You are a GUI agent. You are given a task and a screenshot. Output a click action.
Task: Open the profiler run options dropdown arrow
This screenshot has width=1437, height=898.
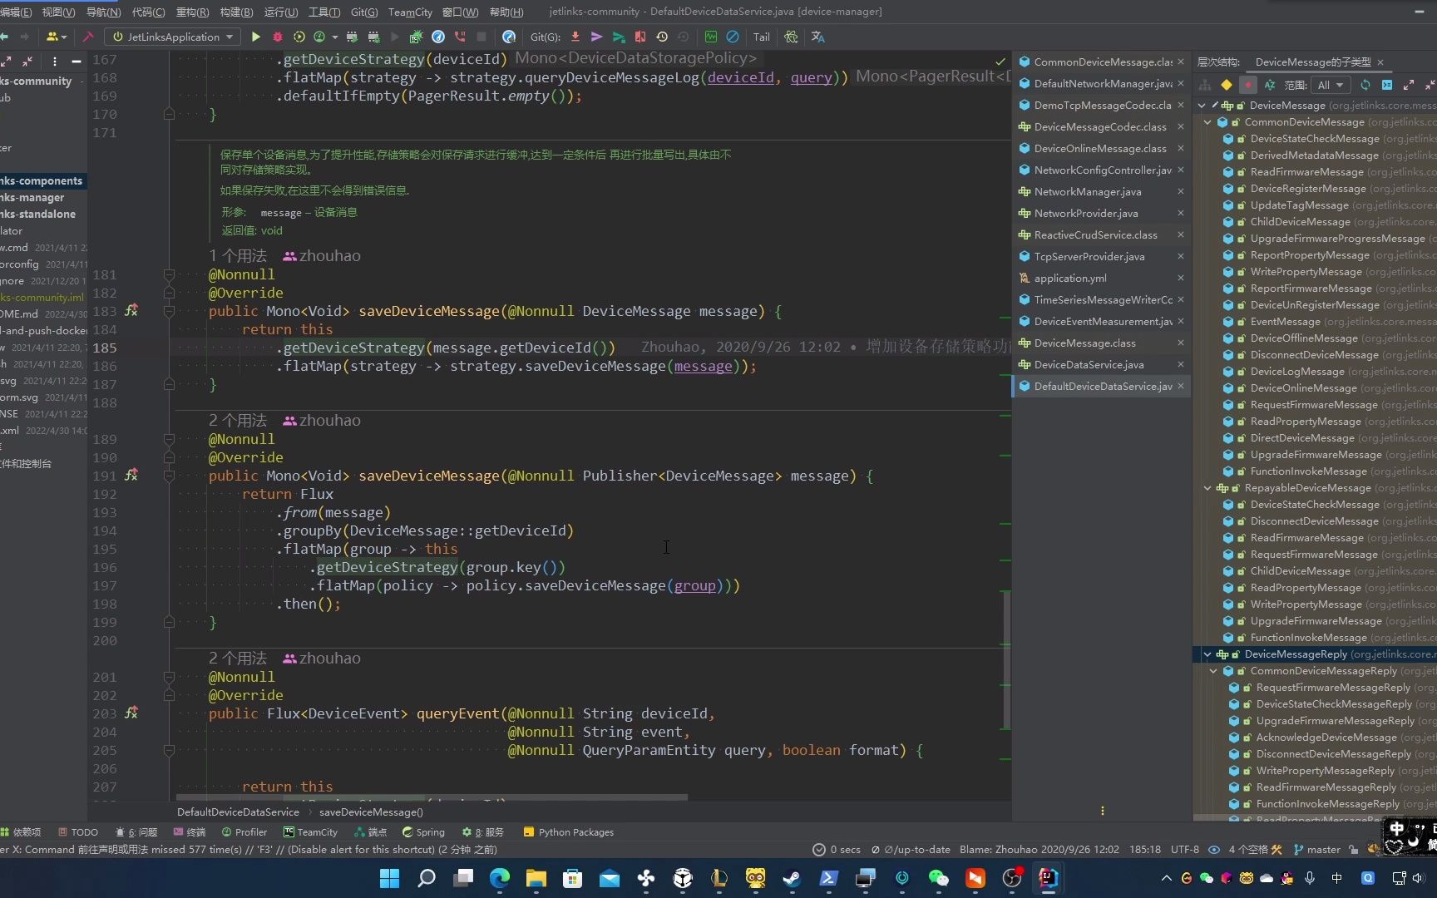(x=335, y=37)
